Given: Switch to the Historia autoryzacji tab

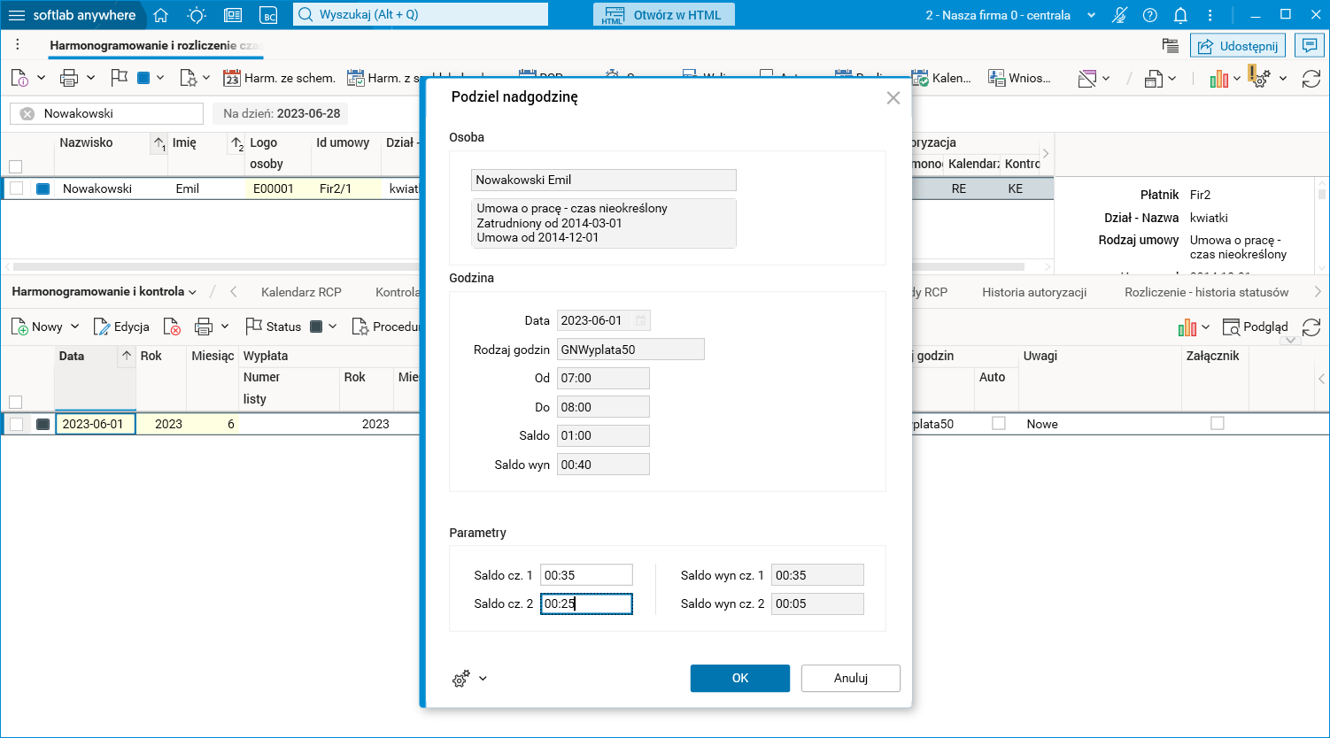Looking at the screenshot, I should (1034, 292).
